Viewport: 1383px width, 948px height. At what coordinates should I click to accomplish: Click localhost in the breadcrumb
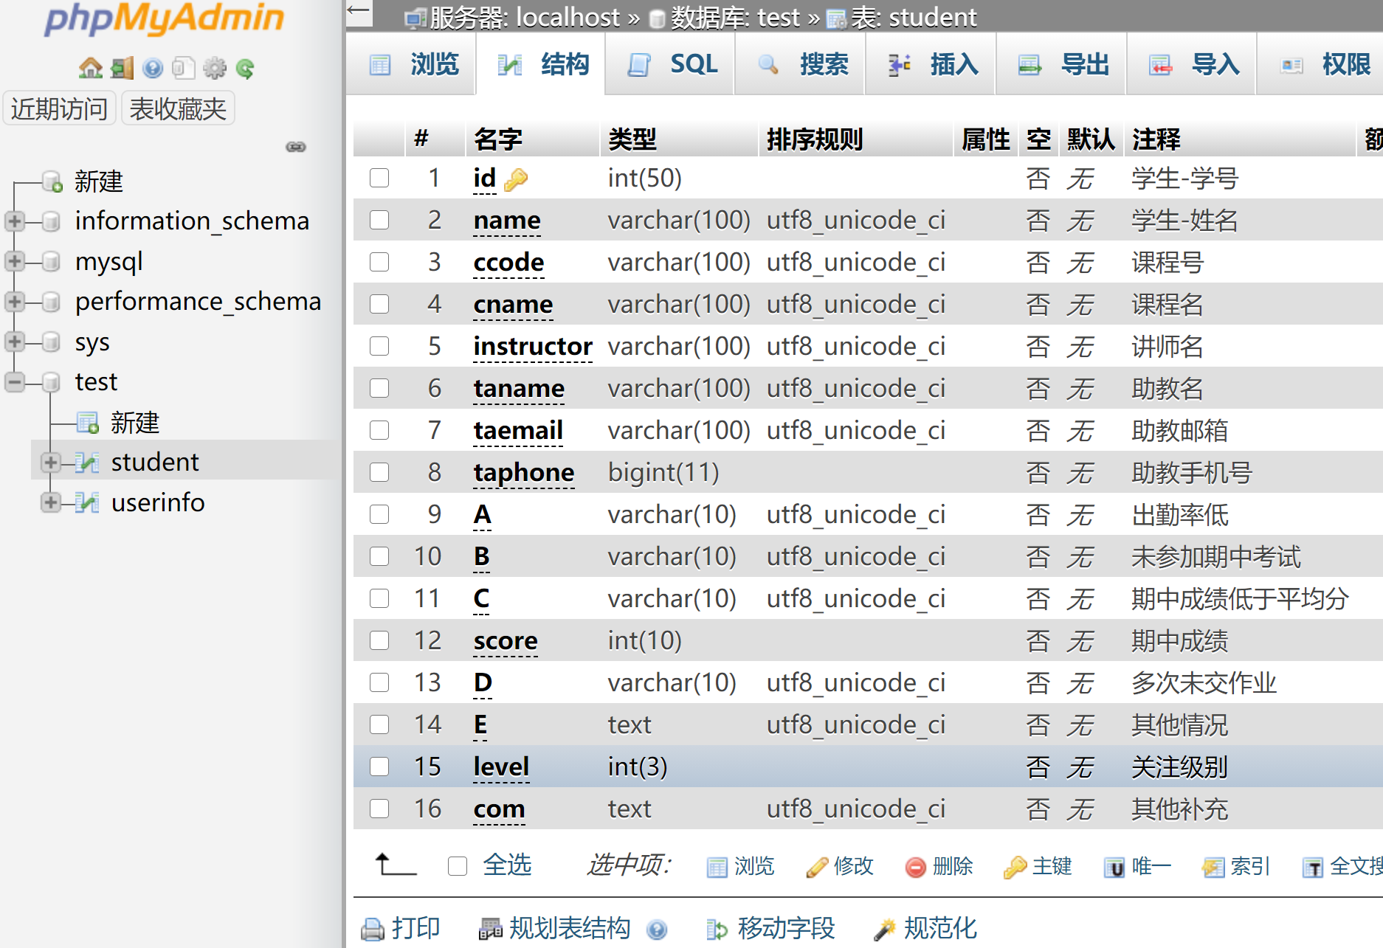tap(568, 18)
